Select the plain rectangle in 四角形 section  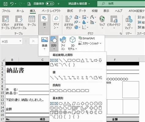(52, 91)
